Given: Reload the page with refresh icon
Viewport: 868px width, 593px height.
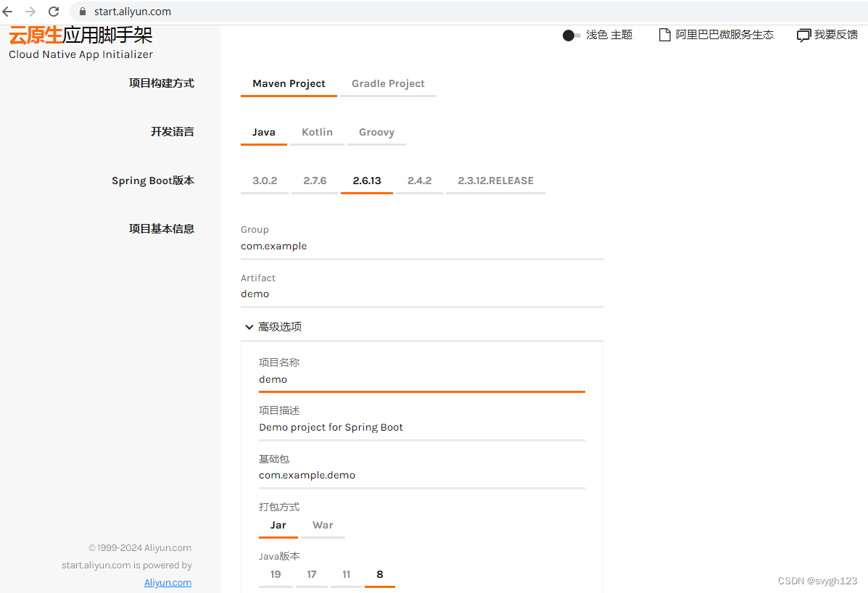Looking at the screenshot, I should pos(54,12).
